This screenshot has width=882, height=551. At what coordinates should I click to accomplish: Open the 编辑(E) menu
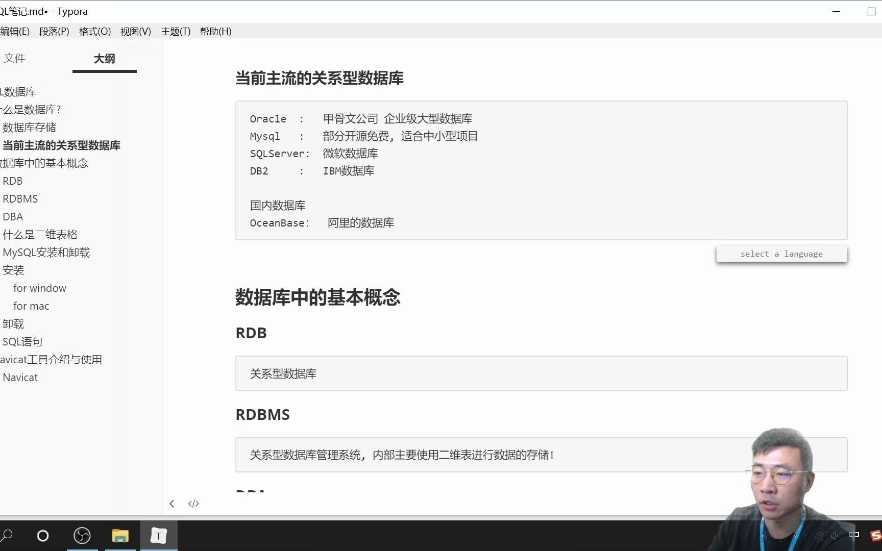(x=15, y=32)
